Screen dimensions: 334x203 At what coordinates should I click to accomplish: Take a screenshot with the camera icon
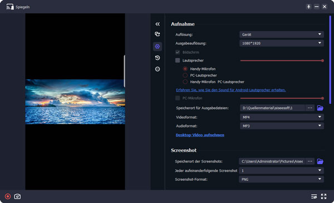coord(17,196)
